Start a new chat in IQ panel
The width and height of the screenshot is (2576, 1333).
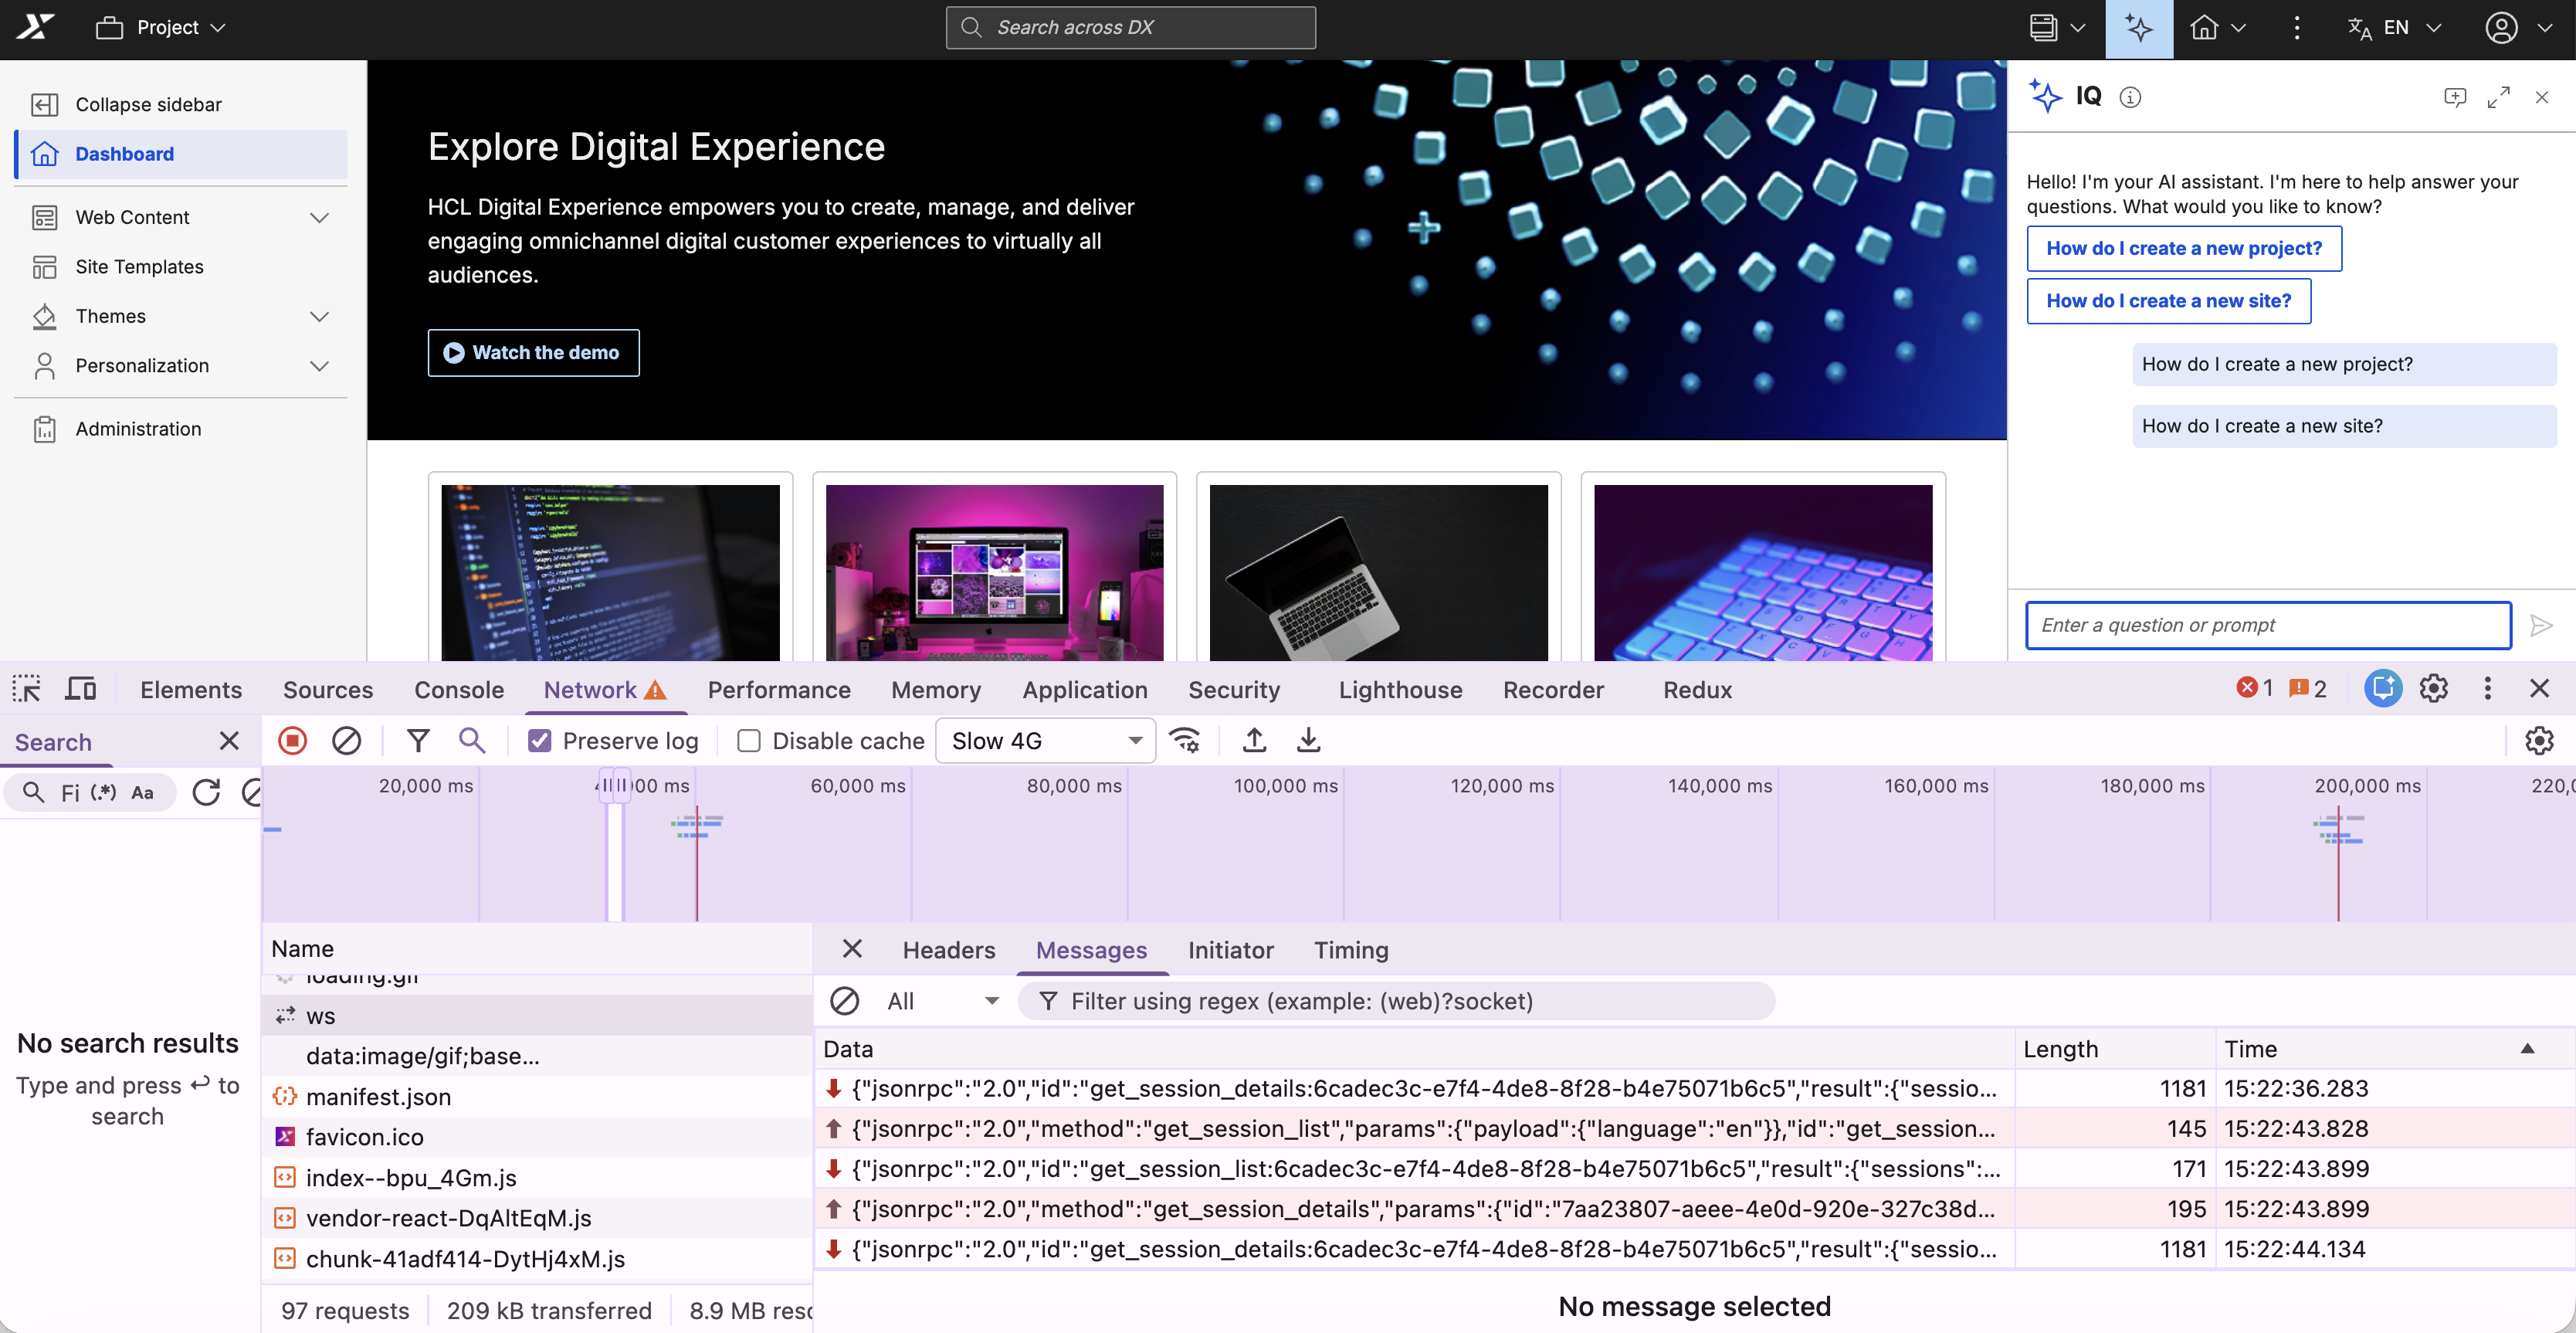pos(2455,97)
